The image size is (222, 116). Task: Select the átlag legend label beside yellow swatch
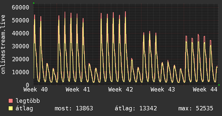pos(24,108)
